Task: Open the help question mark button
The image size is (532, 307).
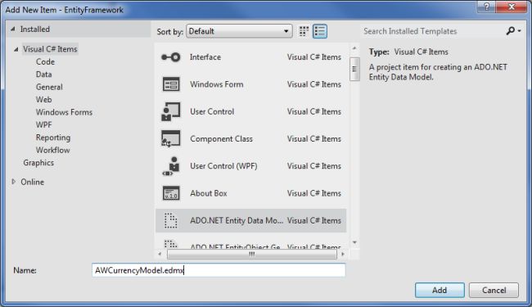Action: click(x=486, y=7)
